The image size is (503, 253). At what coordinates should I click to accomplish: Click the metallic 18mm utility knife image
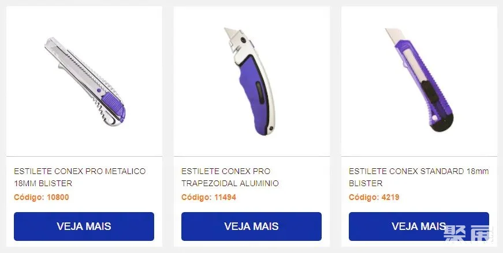pos(85,81)
